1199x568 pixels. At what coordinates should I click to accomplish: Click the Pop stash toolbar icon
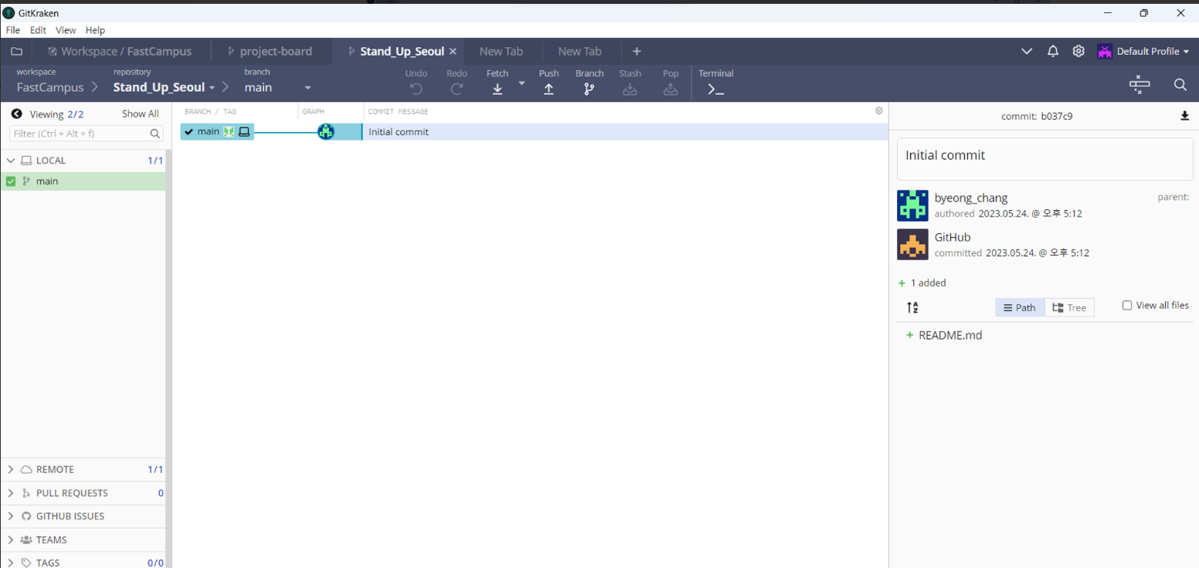(x=671, y=89)
